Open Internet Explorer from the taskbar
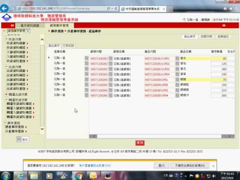This screenshot has width=240, height=180. (x=20, y=176)
